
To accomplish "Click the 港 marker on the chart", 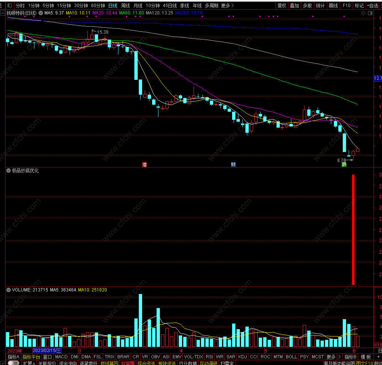I will point(144,165).
